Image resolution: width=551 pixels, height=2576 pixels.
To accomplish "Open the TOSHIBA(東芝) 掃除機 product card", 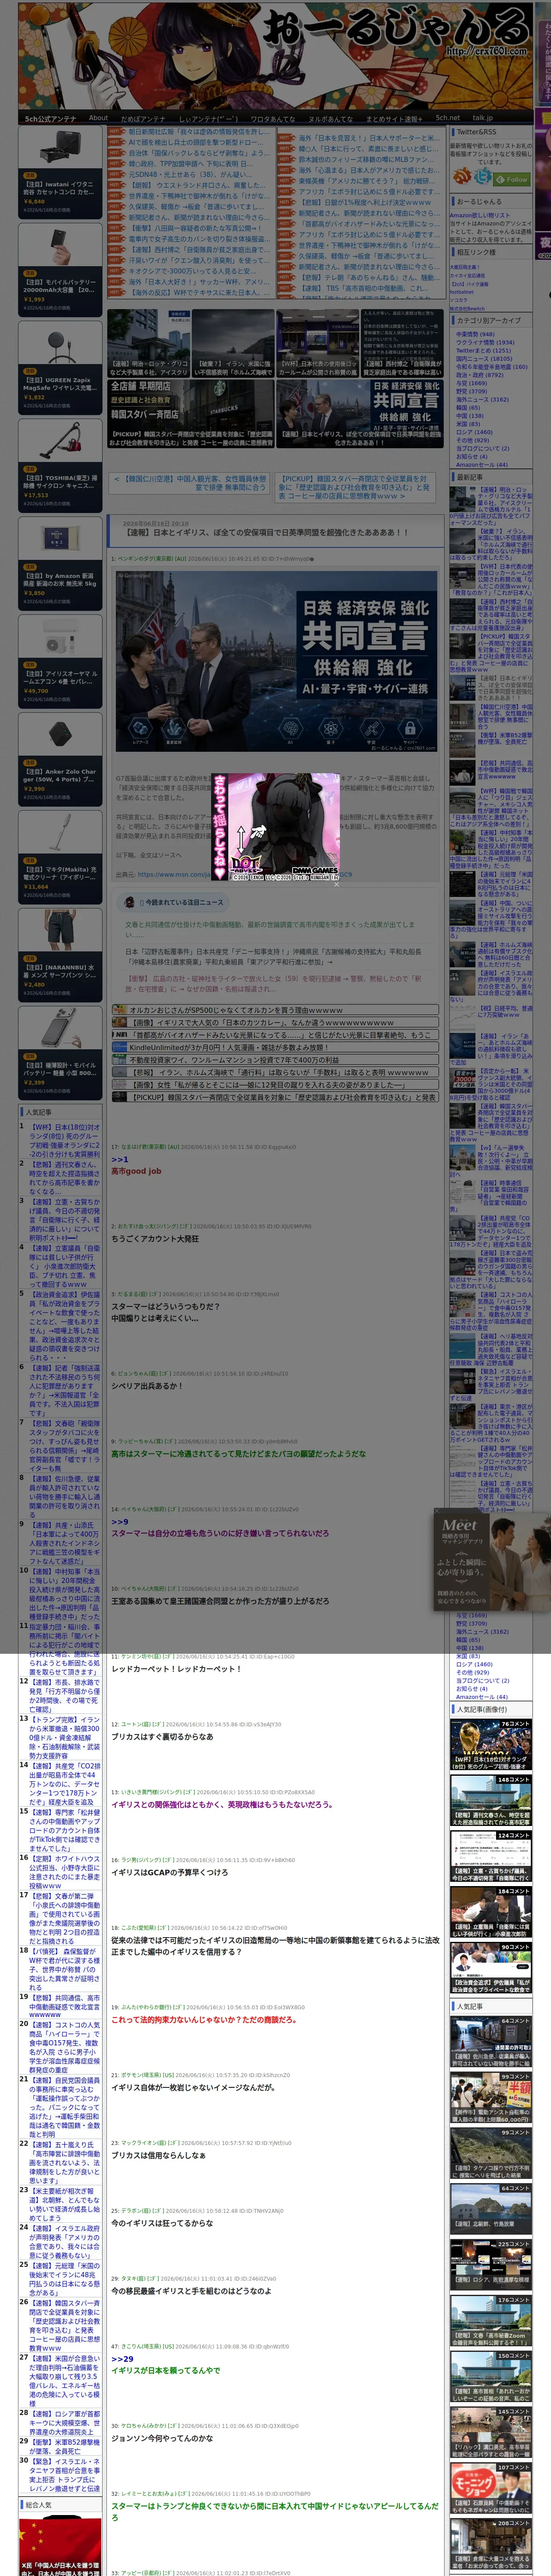I will point(60,465).
